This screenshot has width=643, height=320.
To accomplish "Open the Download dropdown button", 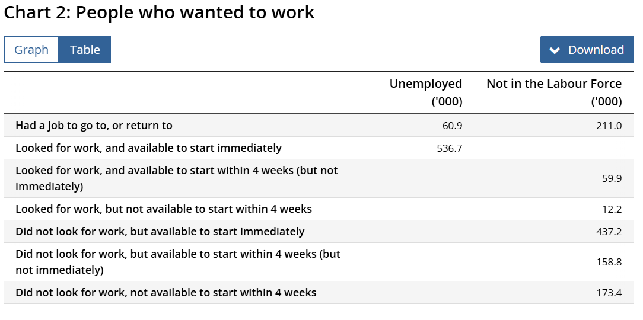I will tap(587, 50).
